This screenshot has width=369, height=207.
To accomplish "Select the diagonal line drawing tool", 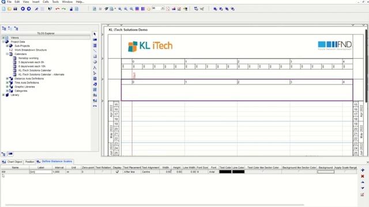I will click(x=95, y=51).
